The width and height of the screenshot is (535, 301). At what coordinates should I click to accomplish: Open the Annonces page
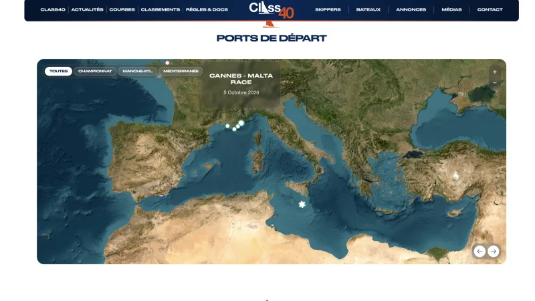tap(411, 9)
